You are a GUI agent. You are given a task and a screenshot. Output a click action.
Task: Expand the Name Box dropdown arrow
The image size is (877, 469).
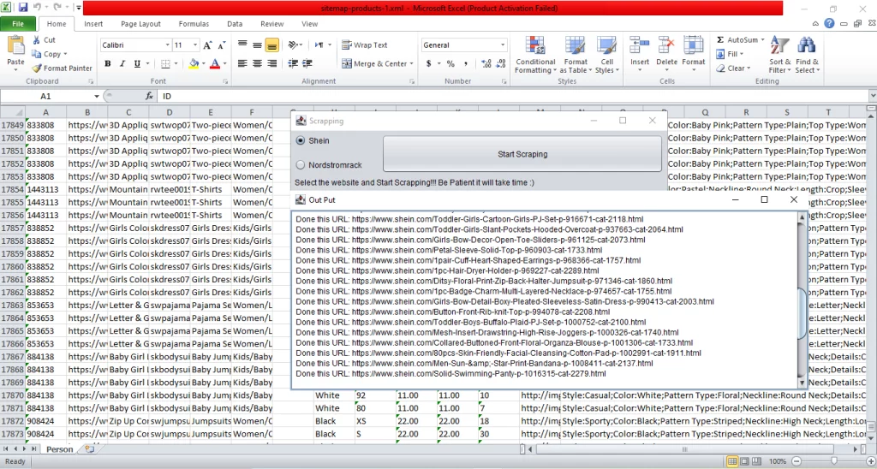click(x=97, y=96)
